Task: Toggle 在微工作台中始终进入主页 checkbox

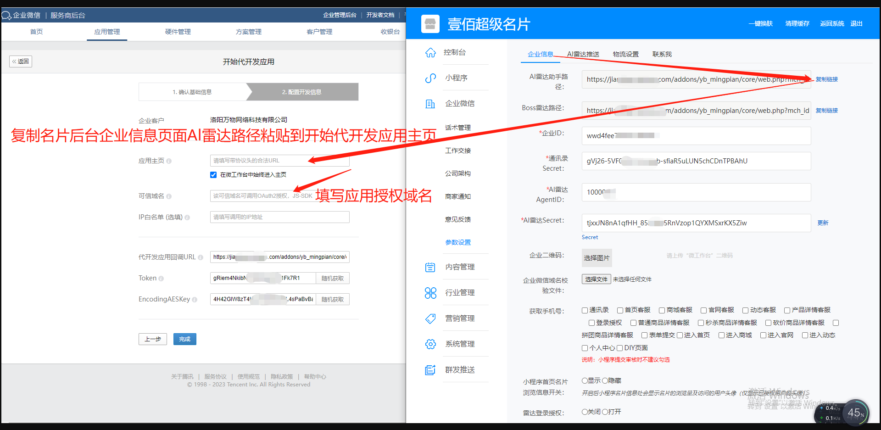Action: tap(213, 175)
